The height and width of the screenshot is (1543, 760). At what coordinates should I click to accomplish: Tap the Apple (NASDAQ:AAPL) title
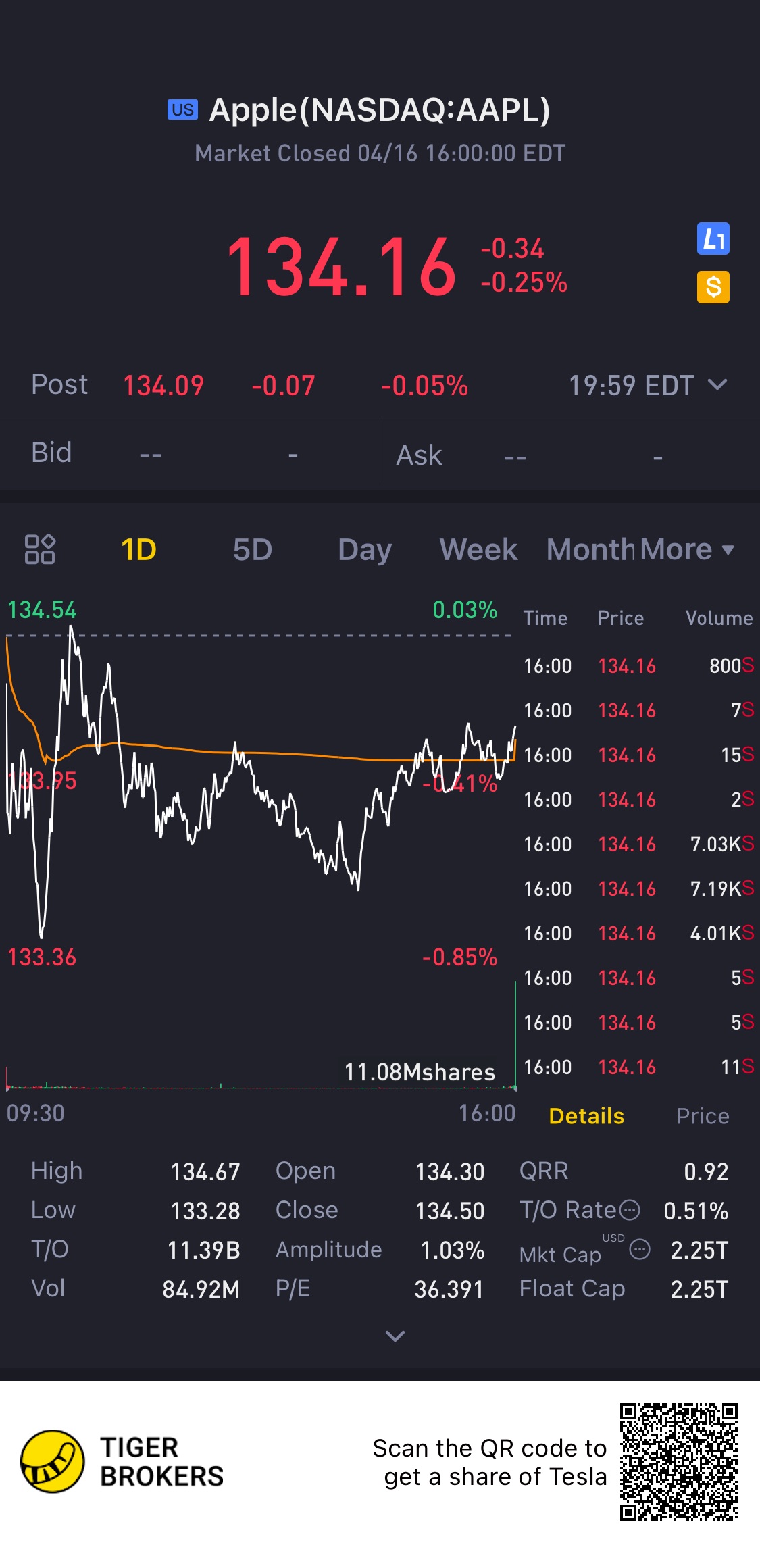(380, 110)
